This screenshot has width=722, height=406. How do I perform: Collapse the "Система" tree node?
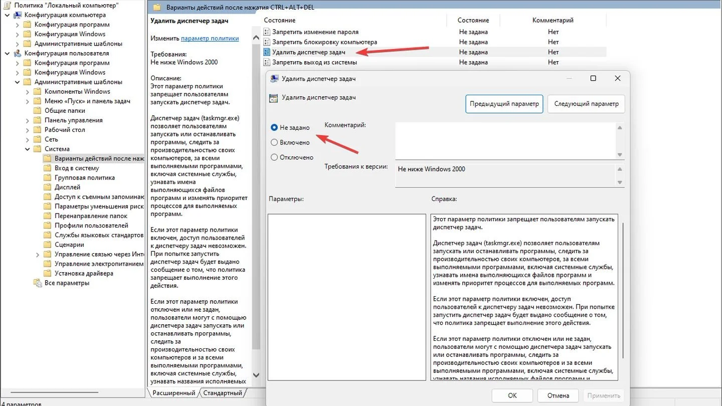[28, 149]
